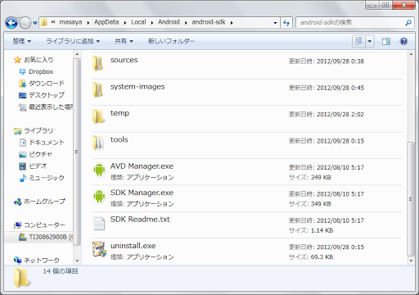The image size is (419, 295).
Task: Open the 整理 menu
Action: 22,41
